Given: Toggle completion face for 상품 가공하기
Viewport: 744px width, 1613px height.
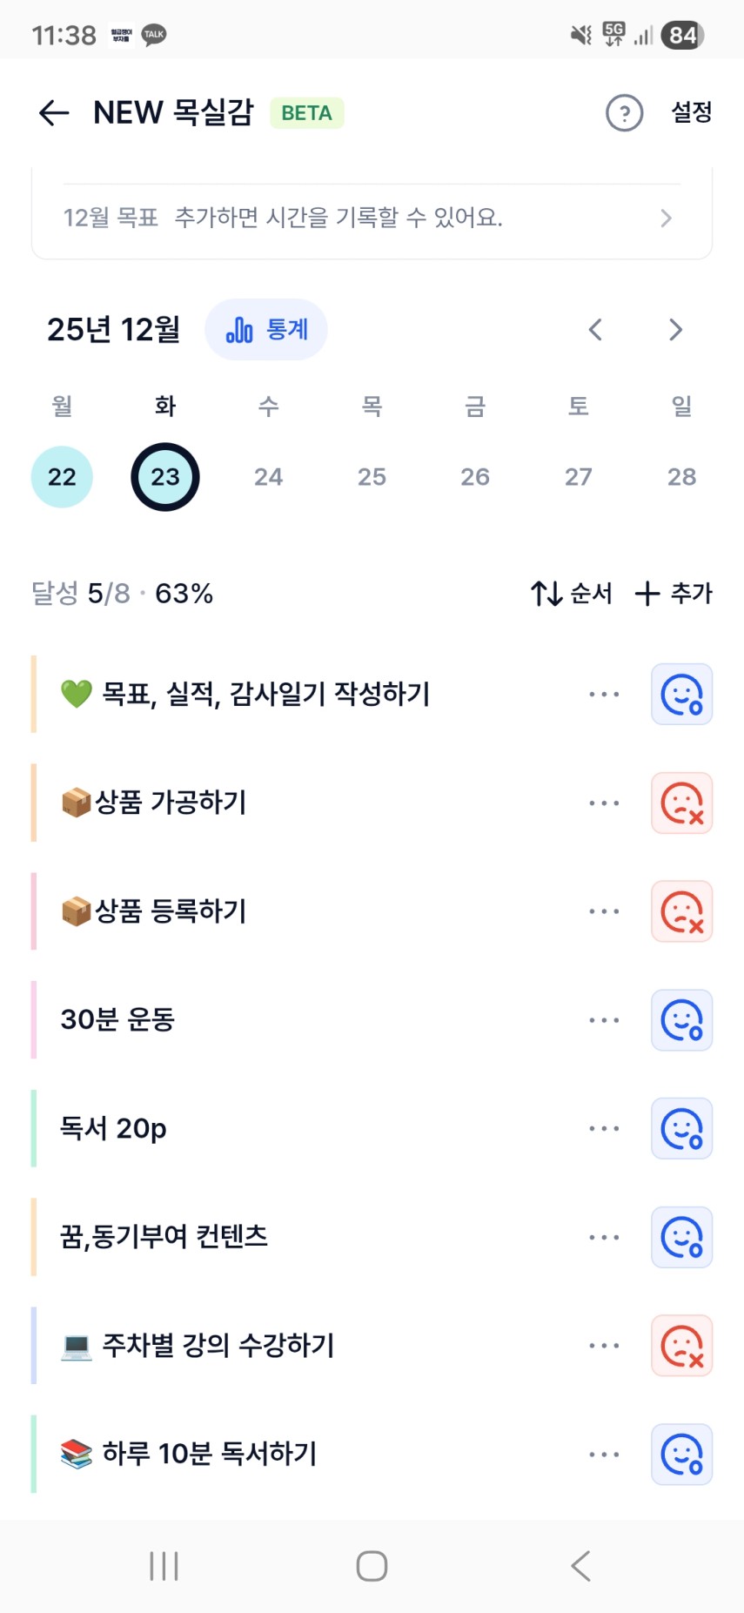Looking at the screenshot, I should pos(681,803).
